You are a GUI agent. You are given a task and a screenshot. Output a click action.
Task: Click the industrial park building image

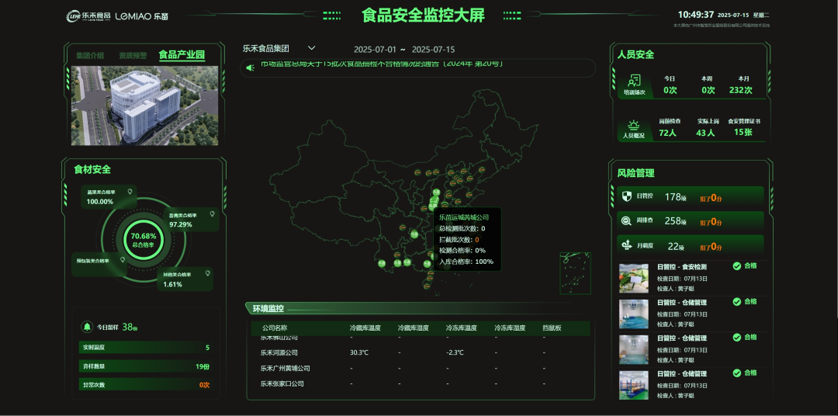coord(145,106)
